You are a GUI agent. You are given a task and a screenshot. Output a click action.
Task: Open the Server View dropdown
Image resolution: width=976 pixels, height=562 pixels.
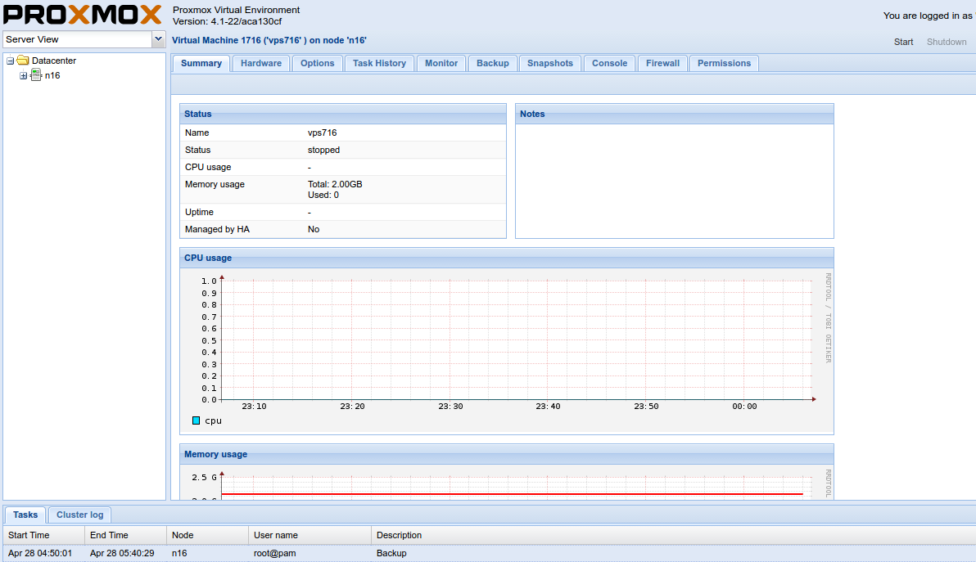tap(158, 39)
